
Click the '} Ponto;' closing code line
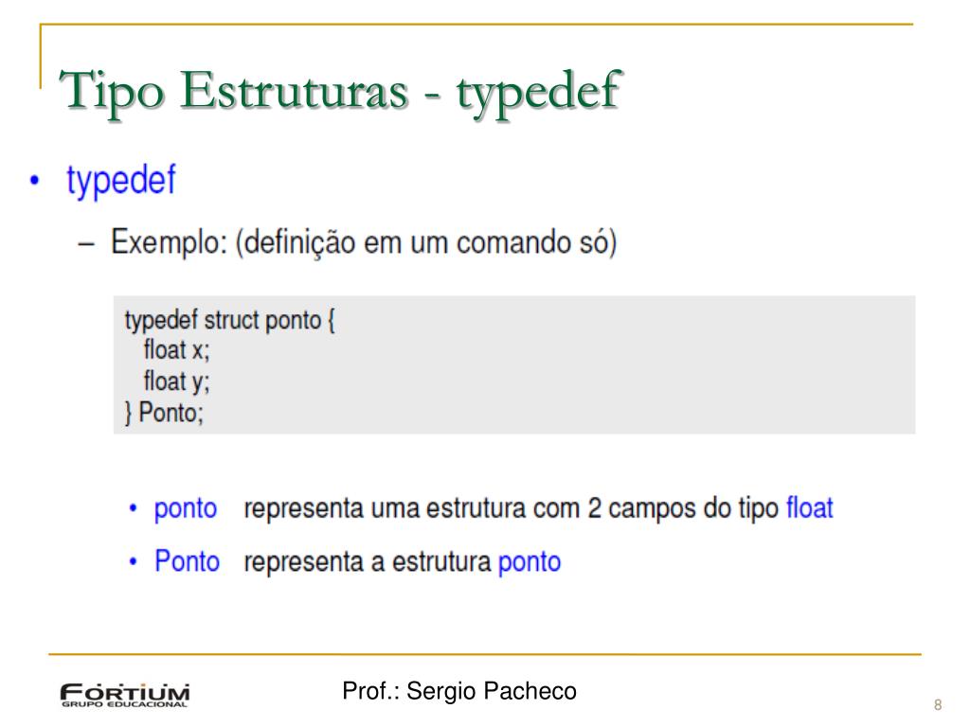[x=164, y=413]
